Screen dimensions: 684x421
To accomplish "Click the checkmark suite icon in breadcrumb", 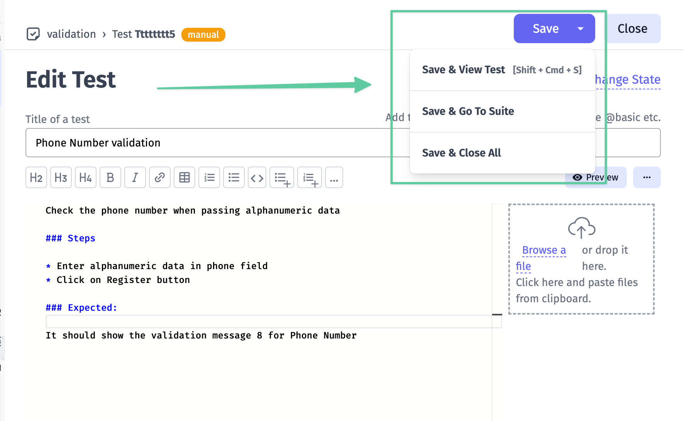I will click(x=33, y=34).
